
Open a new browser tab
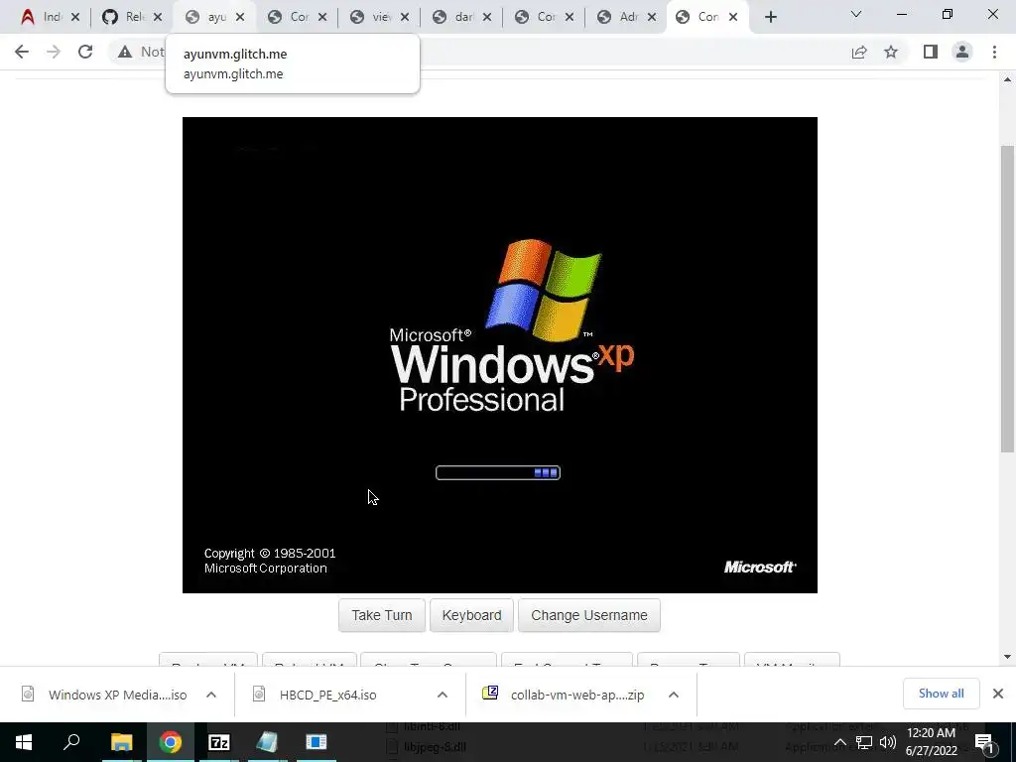770,18
